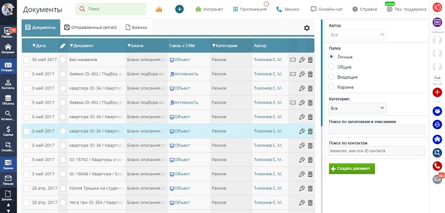This screenshot has width=445, height=213.
Task: Open the table settings gear icon
Action: (x=306, y=28)
